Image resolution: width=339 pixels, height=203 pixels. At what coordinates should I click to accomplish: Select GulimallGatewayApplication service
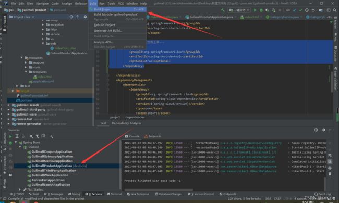pos(52,156)
